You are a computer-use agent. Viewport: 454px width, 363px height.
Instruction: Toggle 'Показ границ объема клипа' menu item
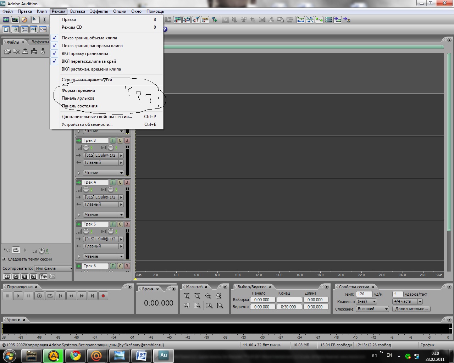click(106, 38)
